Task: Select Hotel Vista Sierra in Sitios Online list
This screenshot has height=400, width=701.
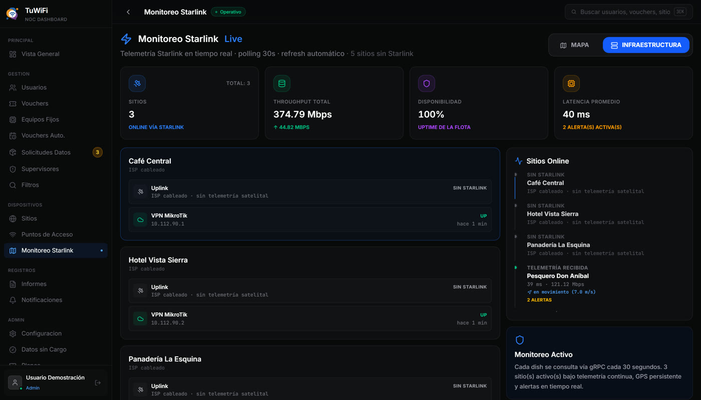Action: [x=552, y=214]
